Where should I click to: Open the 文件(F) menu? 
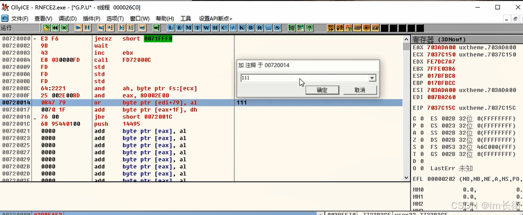19,18
